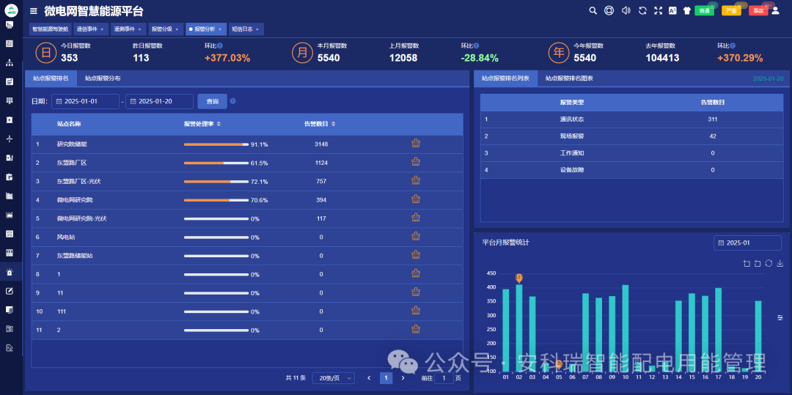792x395 pixels.
Task: Open theme skin T-shirt icon
Action: point(687,10)
